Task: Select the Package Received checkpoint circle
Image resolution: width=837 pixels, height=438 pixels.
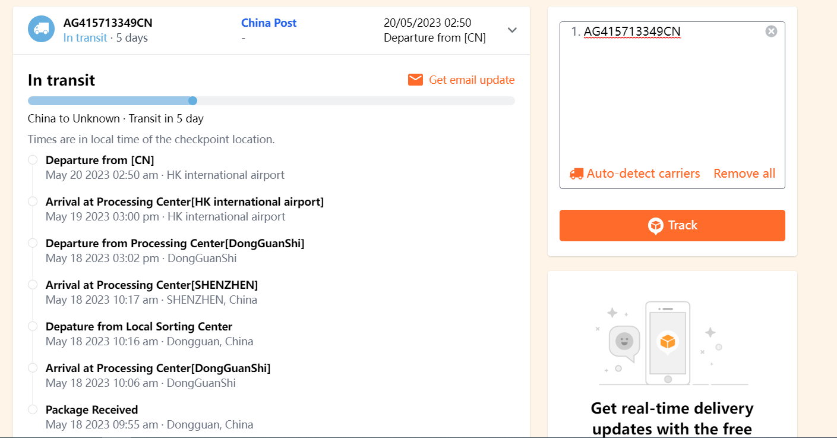Action: [x=33, y=409]
